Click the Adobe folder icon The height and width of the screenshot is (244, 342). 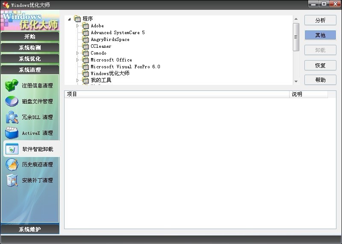pos(85,26)
